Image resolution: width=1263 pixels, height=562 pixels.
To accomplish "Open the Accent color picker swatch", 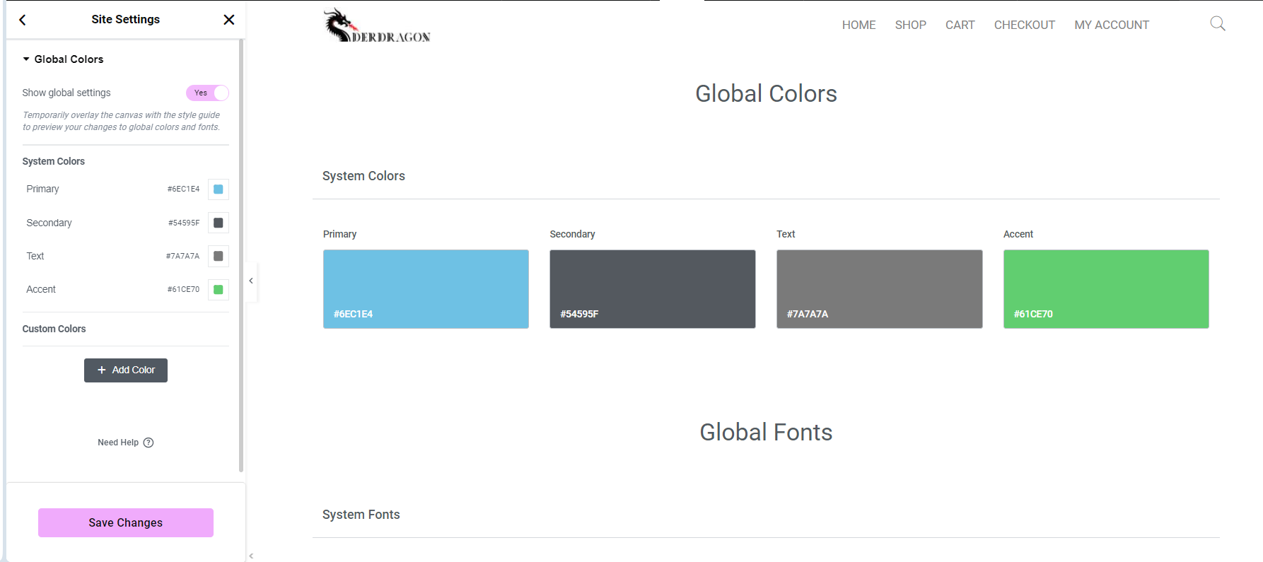I will click(x=219, y=289).
